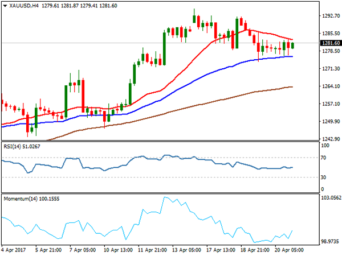
Task: Click the current price label 1281.60
Action: pos(331,43)
